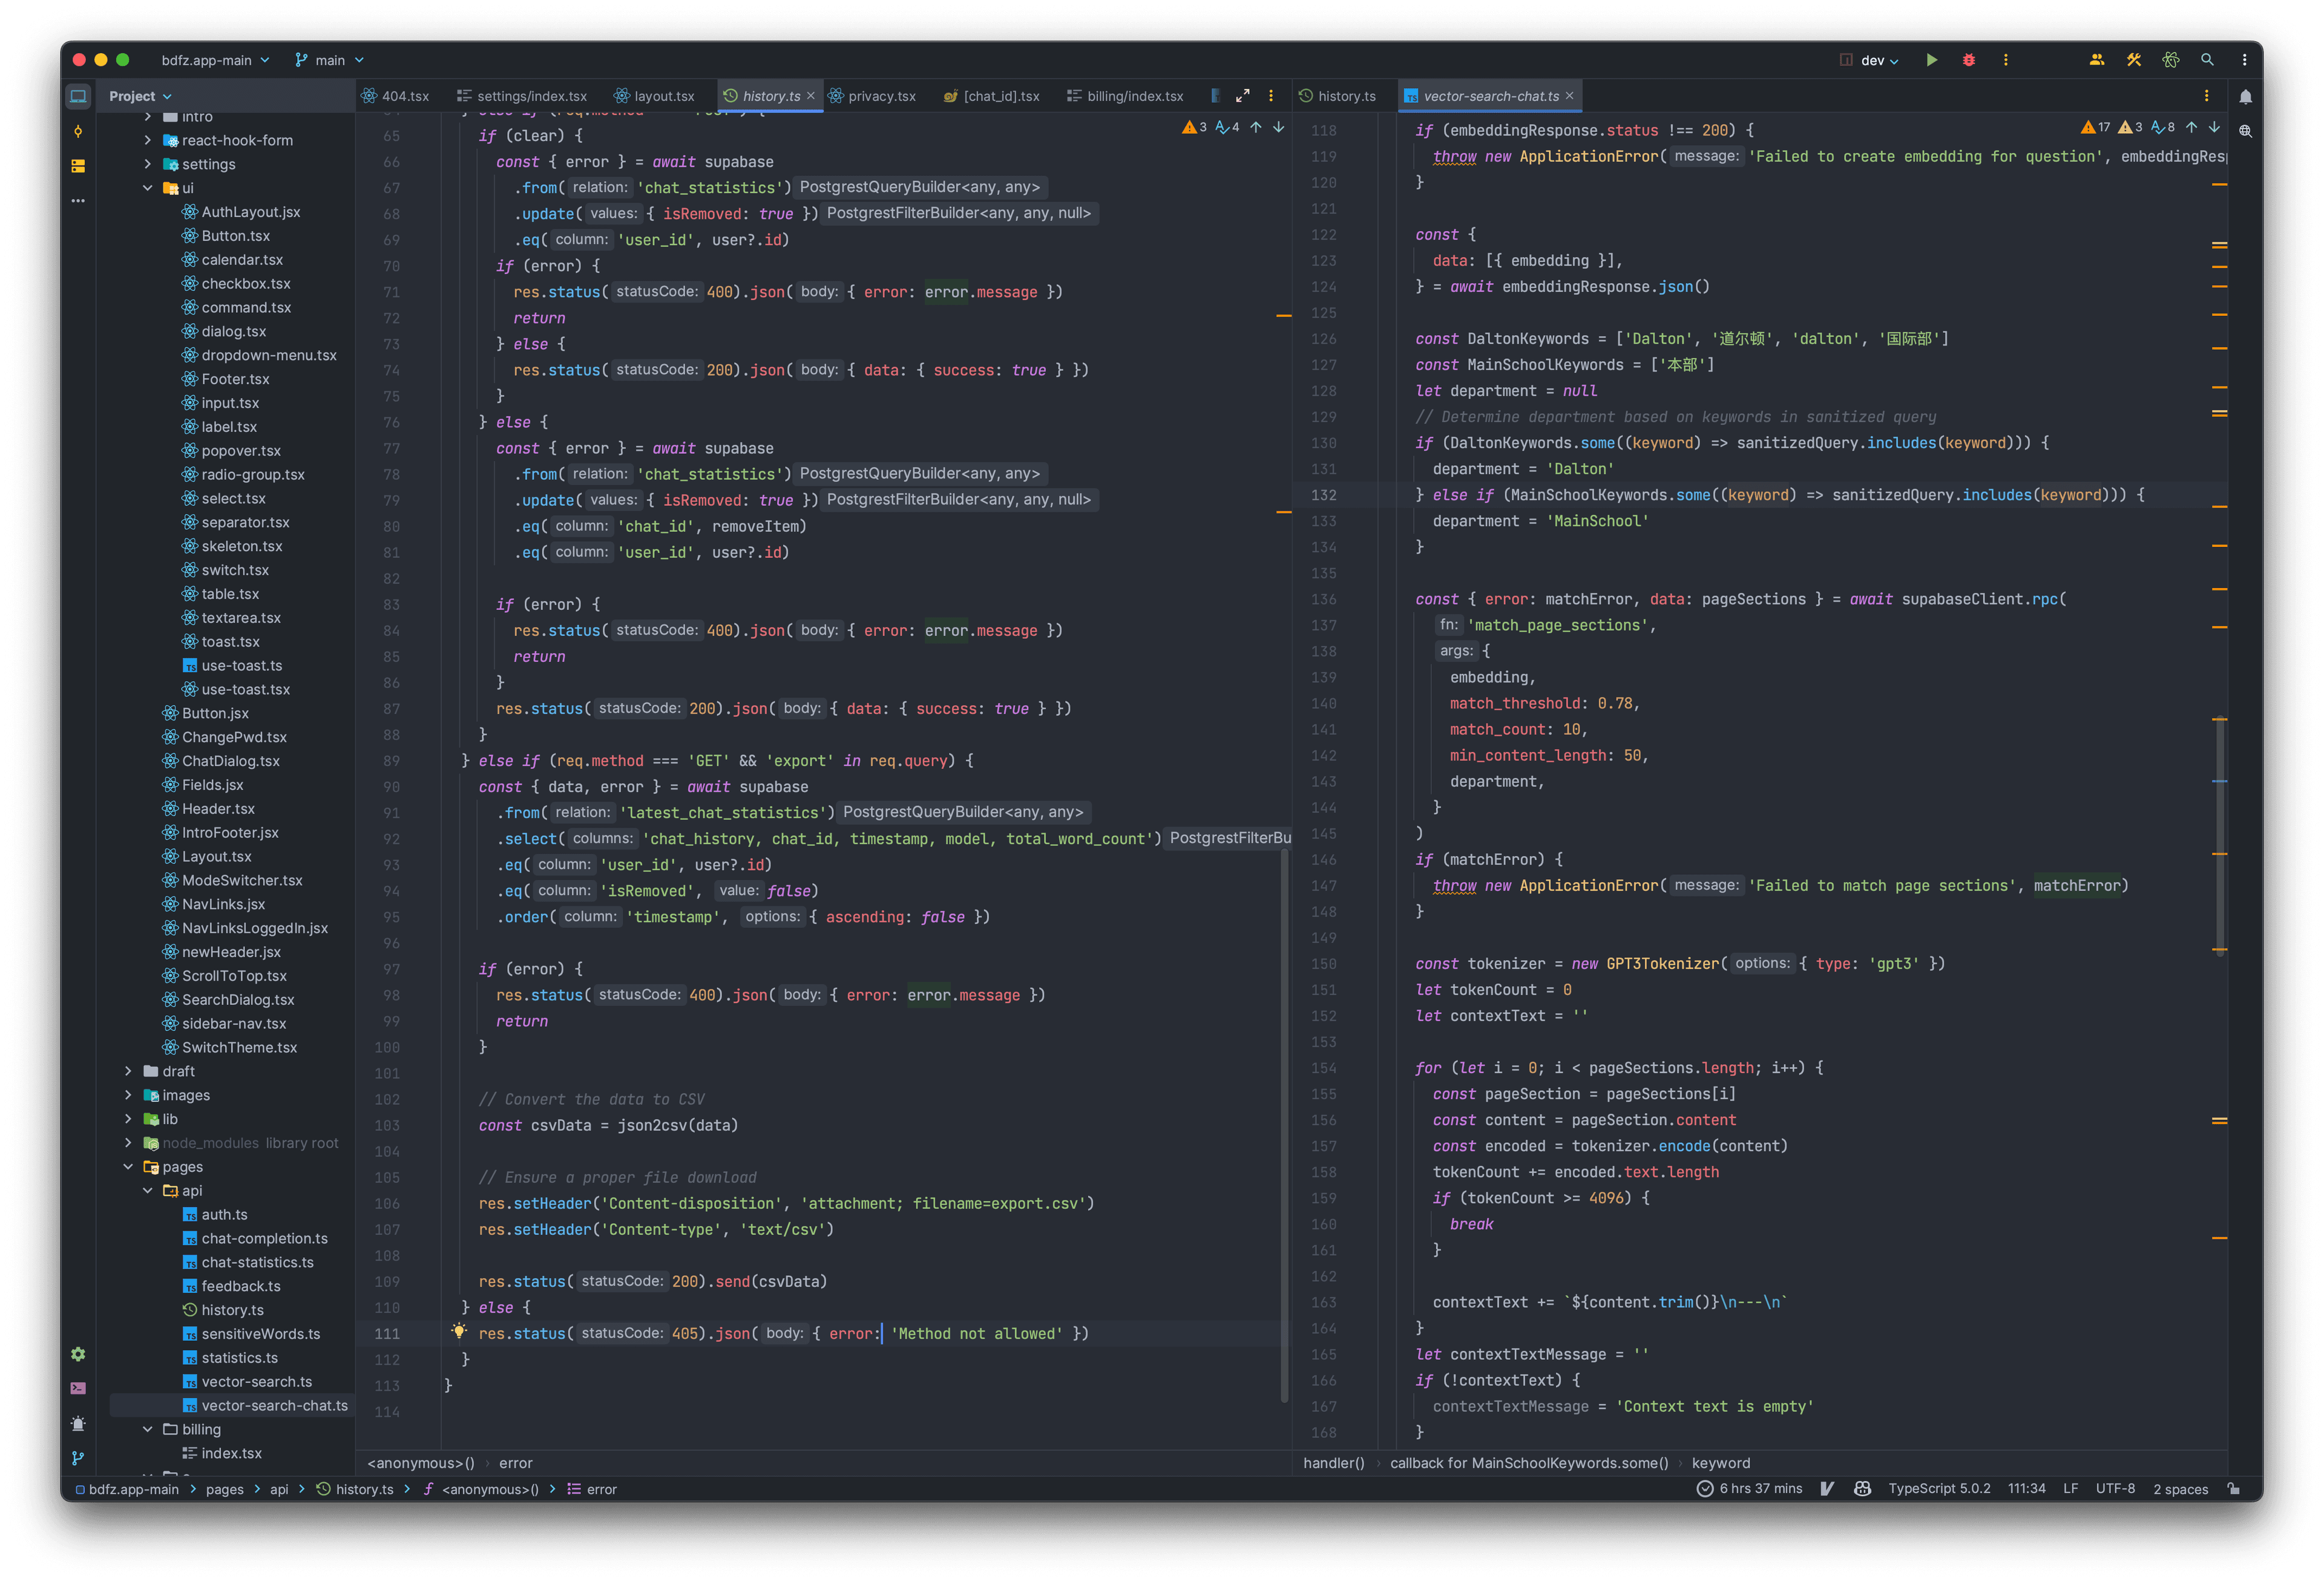Toggle the Project tool window button
The image size is (2324, 1582).
point(78,96)
